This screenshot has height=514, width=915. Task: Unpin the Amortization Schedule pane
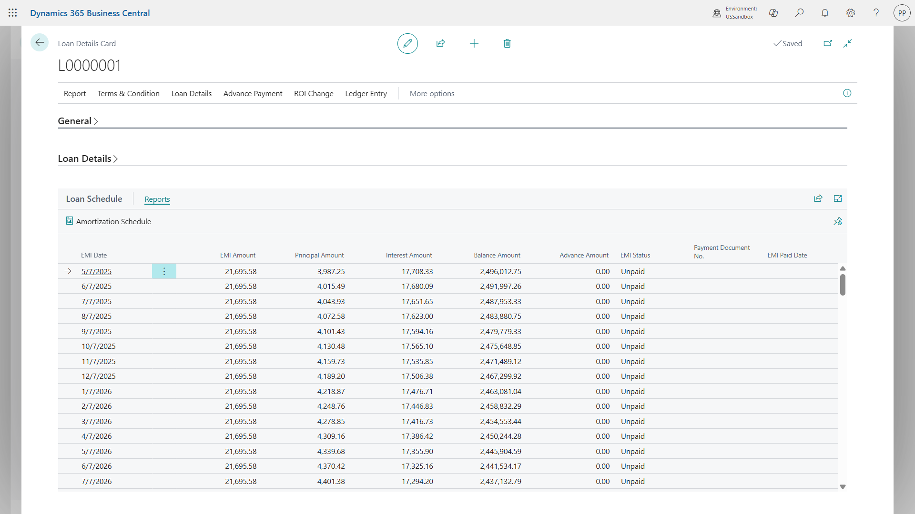pyautogui.click(x=838, y=221)
